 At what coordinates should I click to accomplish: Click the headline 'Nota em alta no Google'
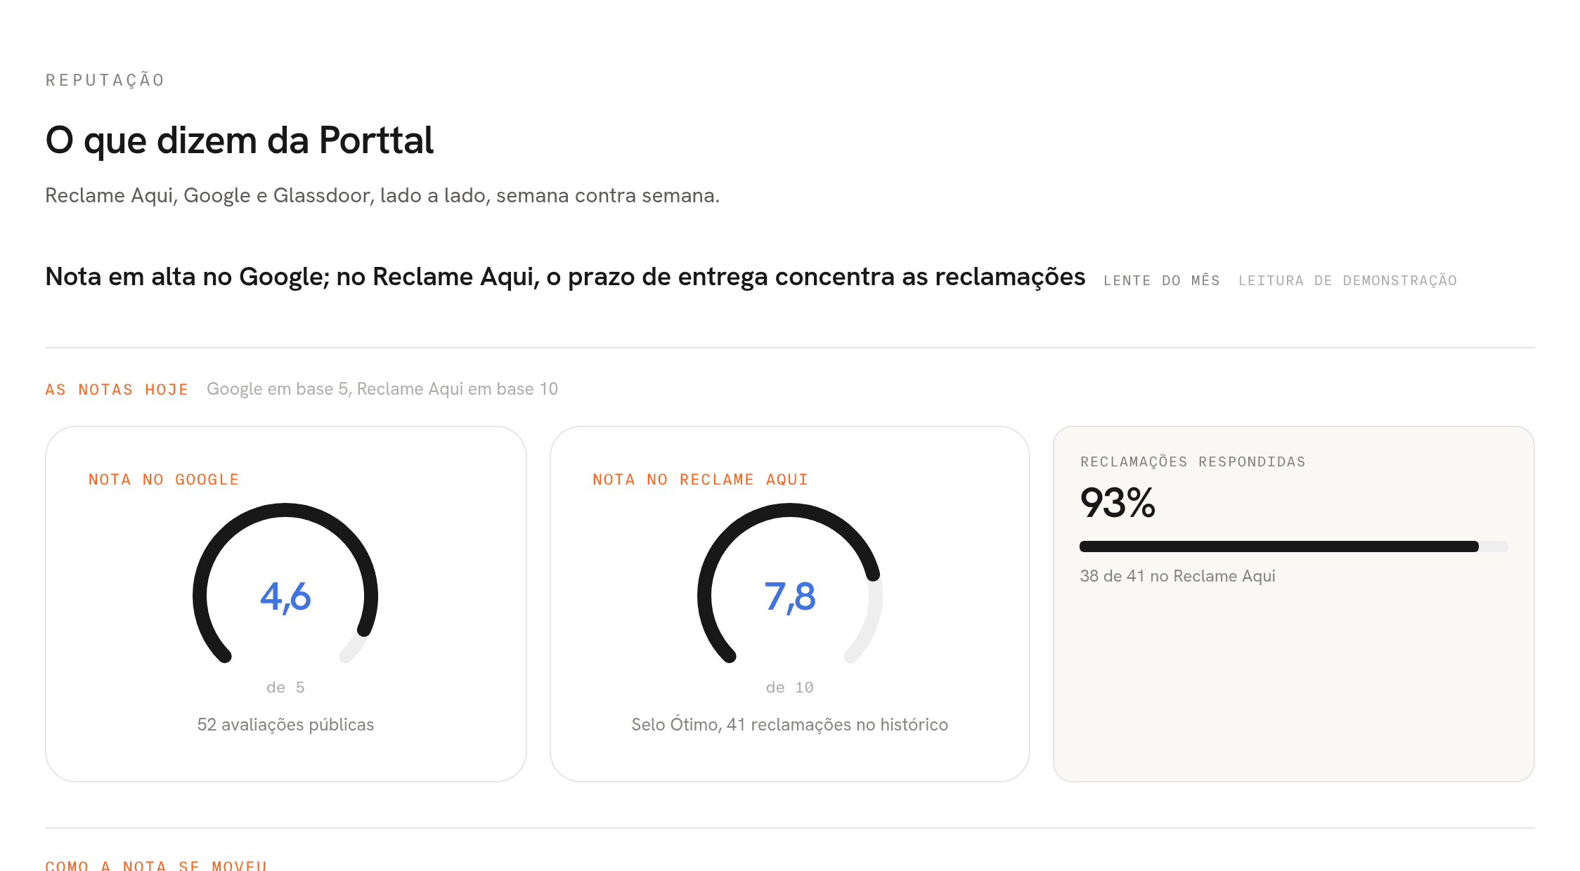tap(565, 277)
